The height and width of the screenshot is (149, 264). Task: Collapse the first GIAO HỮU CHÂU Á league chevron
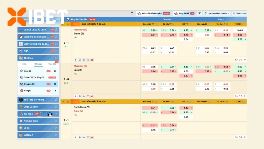point(63,24)
